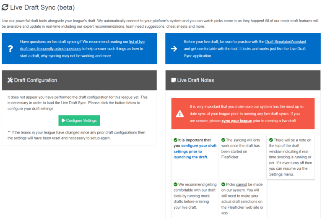The image size is (322, 218).
Task: Click the Live Draft Notes panel header
Action: pyautogui.click(x=243, y=80)
